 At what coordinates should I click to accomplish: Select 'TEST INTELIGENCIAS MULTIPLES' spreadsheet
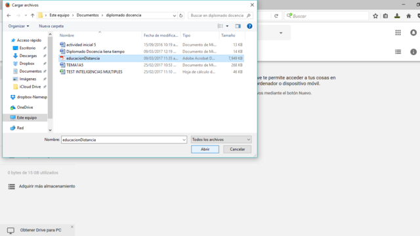pos(94,71)
